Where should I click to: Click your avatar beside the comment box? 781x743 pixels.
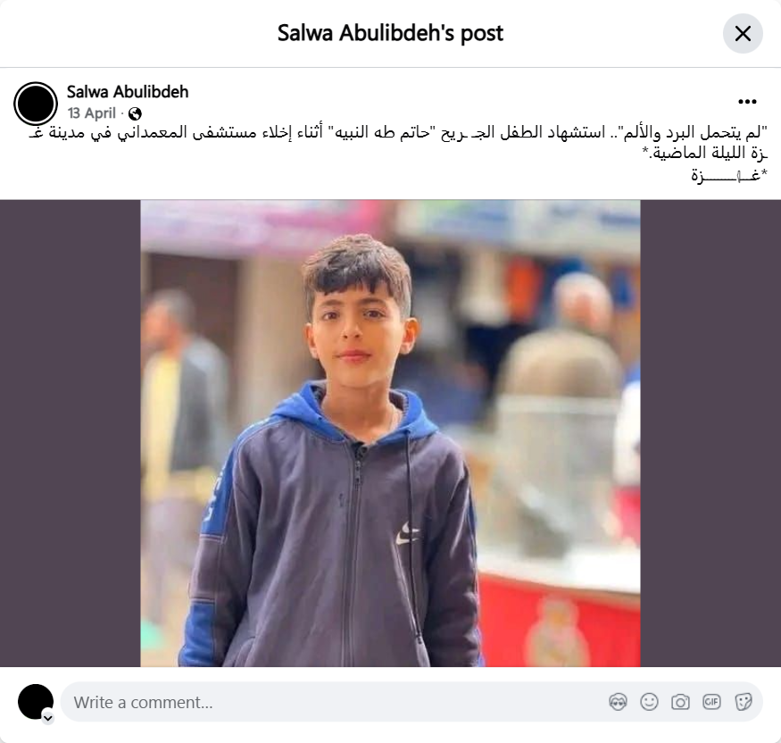[36, 702]
